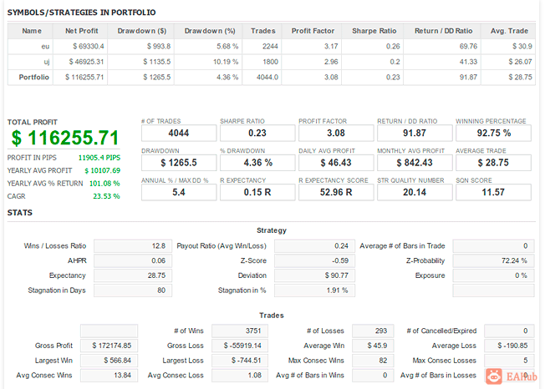Click the Gross Profit $172174.85 field

[x=110, y=346]
